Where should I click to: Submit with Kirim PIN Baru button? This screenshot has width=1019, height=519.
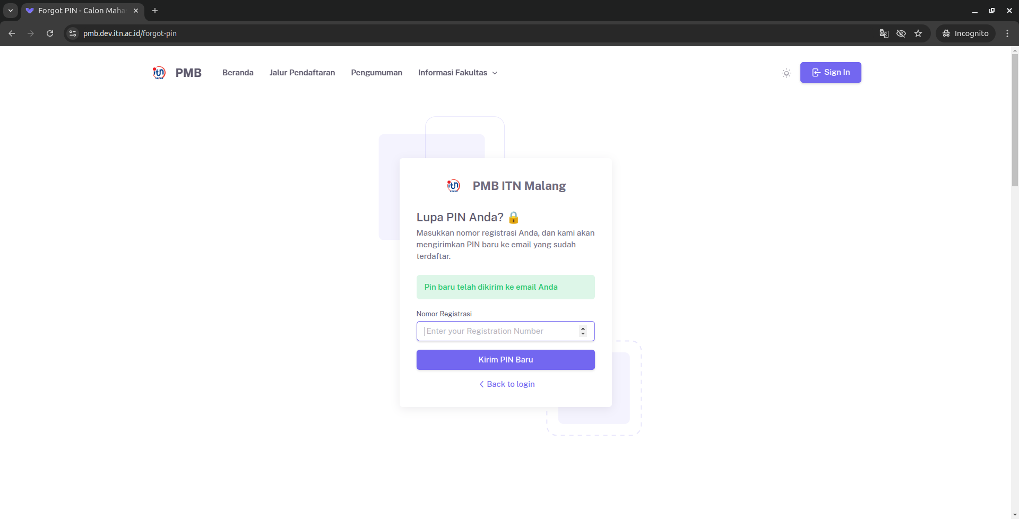coord(506,360)
